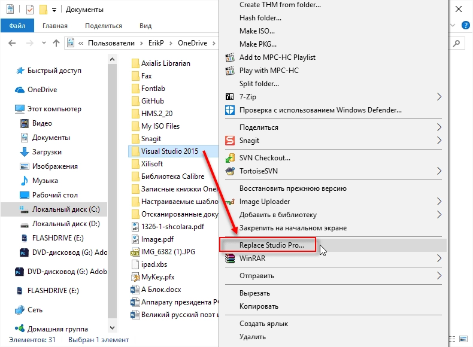Click the Загрузки download arrow icon
This screenshot has height=347, width=473.
(x=25, y=152)
